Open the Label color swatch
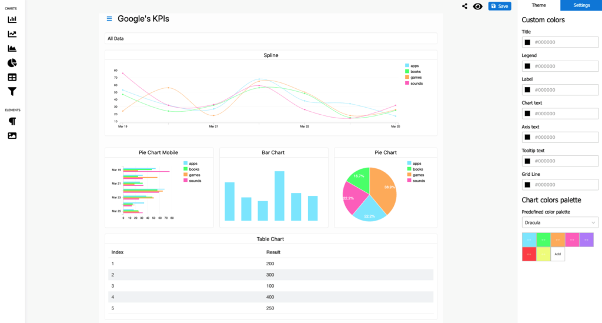The image size is (602, 323). [527, 90]
